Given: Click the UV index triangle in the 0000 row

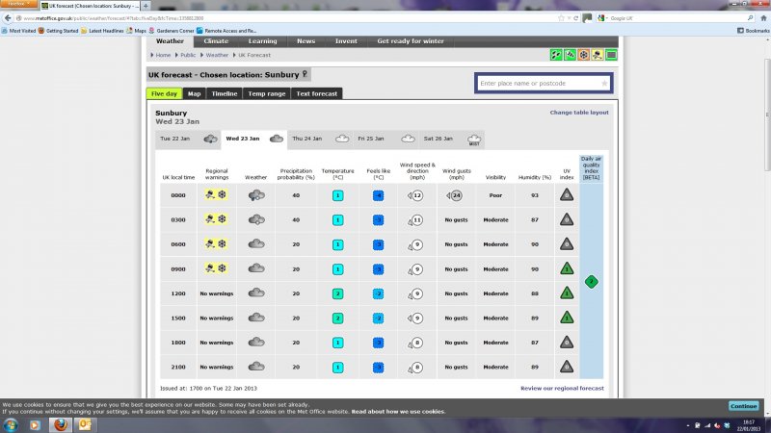Looking at the screenshot, I should click(567, 194).
